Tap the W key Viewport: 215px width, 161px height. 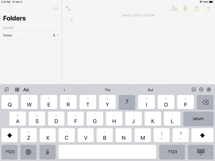pyautogui.click(x=29, y=102)
